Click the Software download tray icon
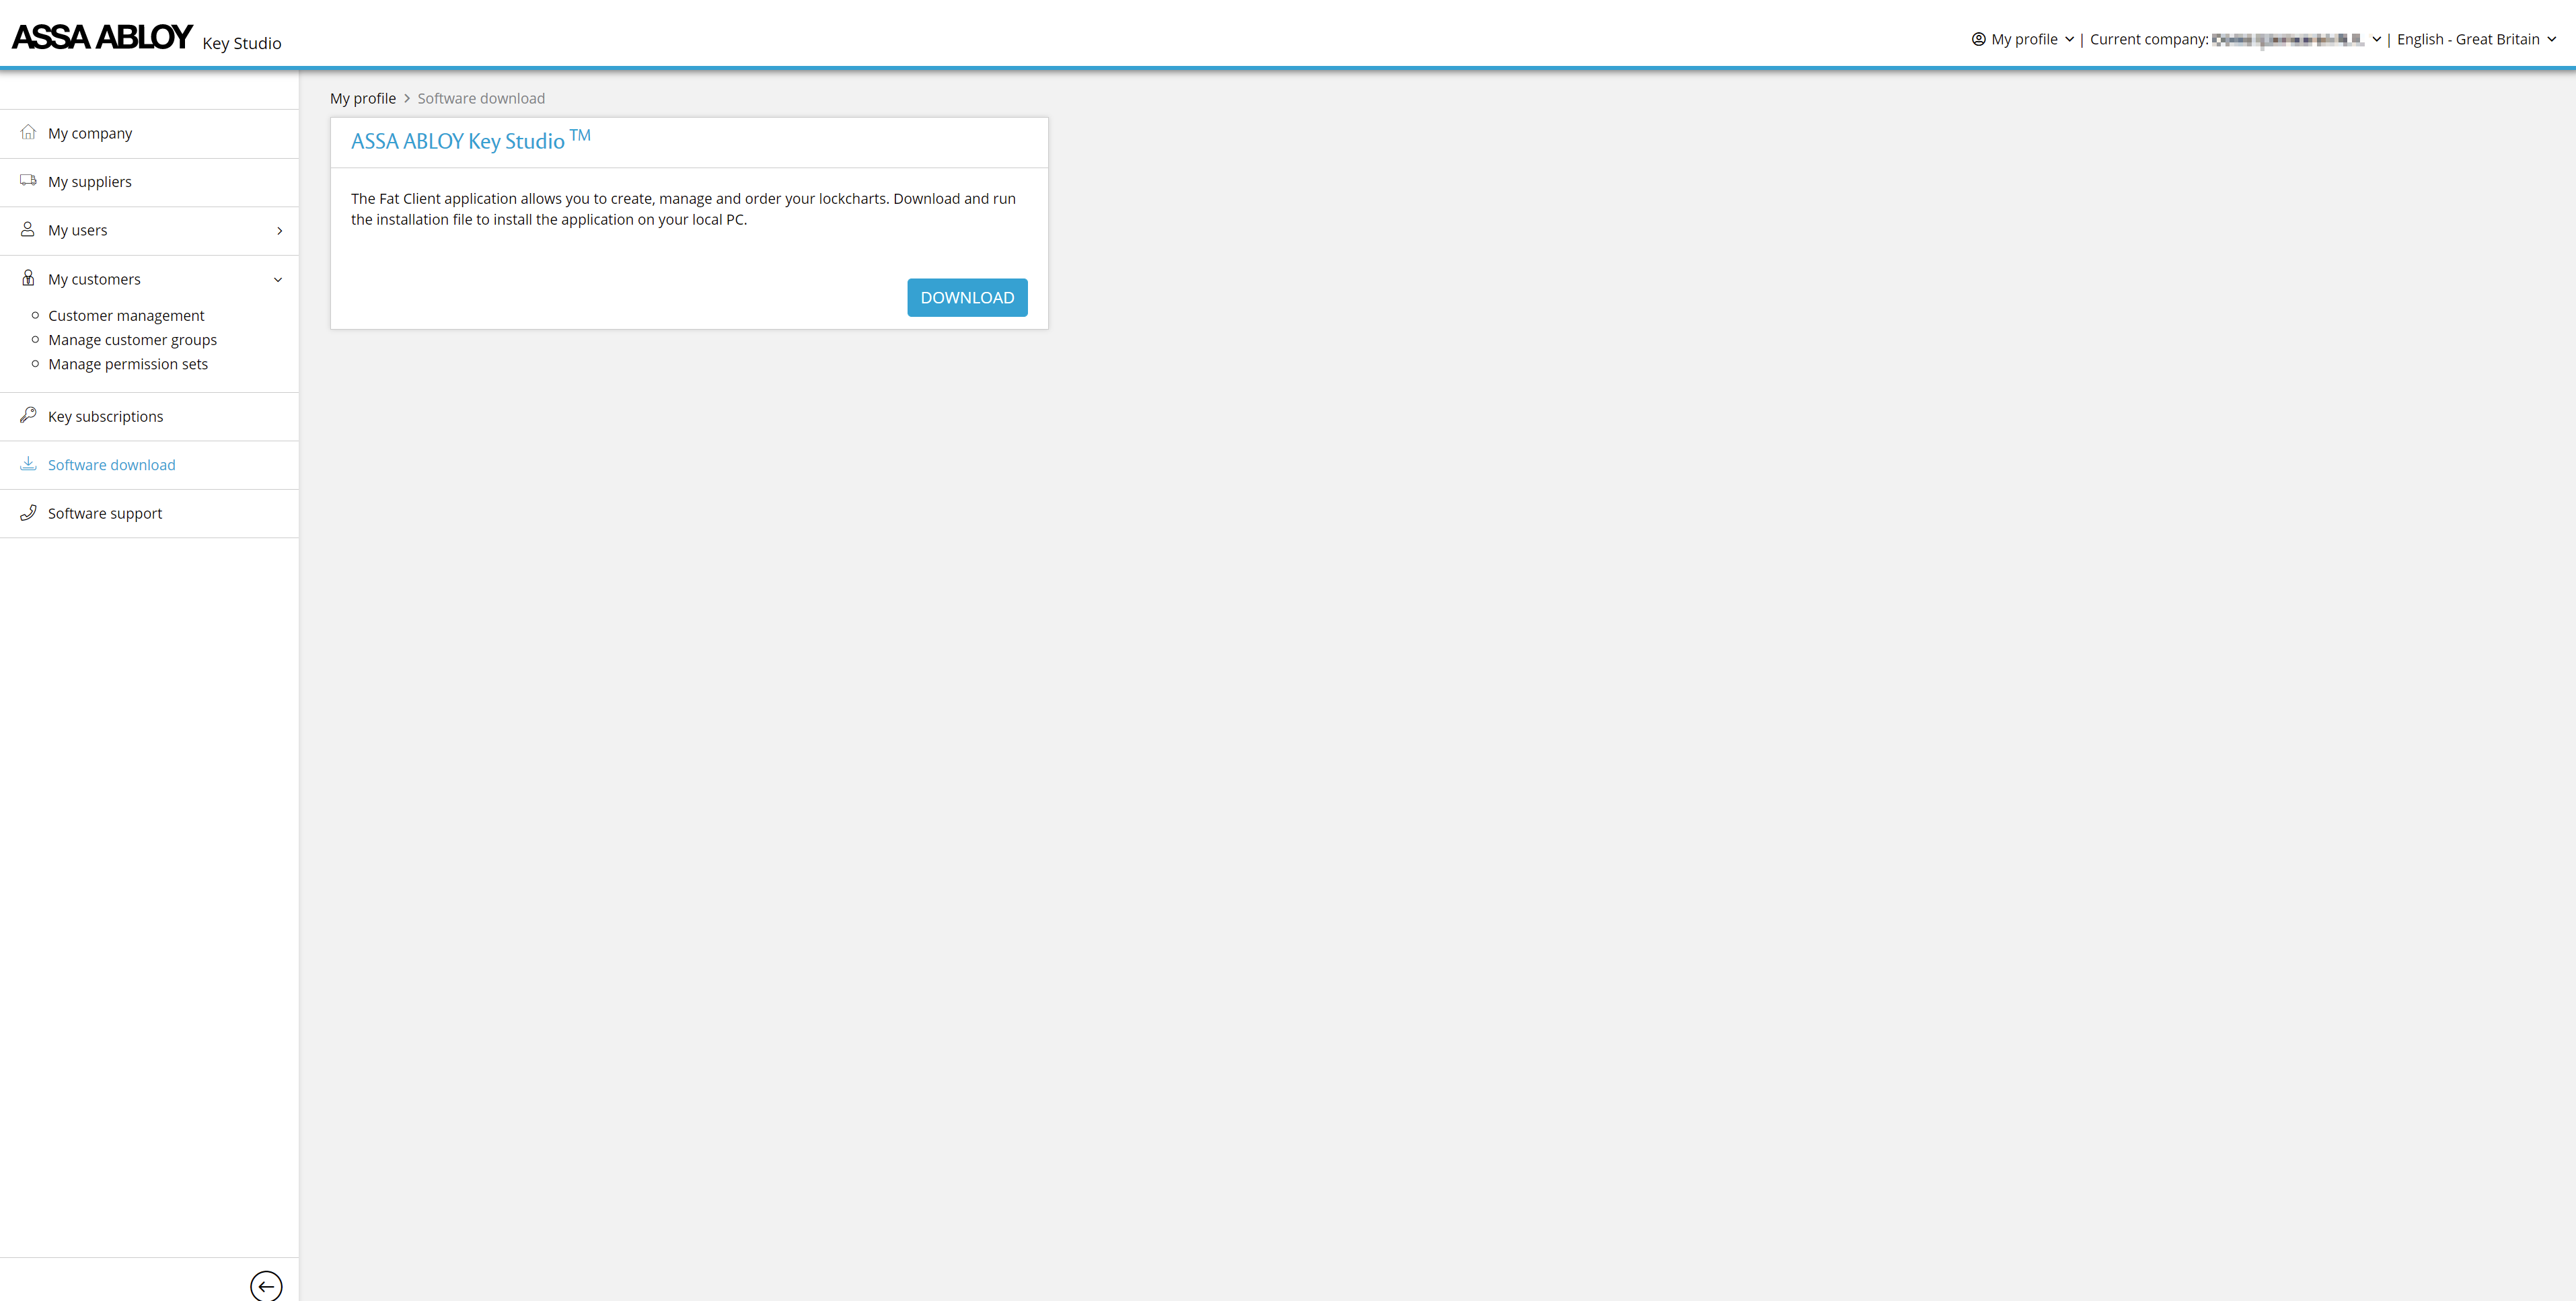Screen dimensions: 2576x1301 28,464
